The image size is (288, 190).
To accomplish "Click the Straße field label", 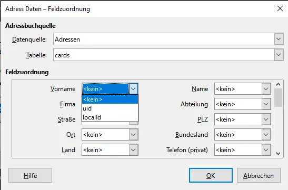I will tap(67, 119).
